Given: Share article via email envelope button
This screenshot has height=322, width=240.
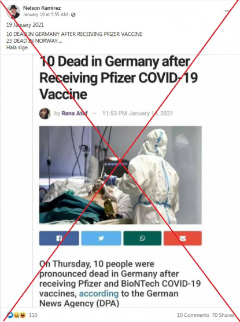Looking at the screenshot, I should [183, 238].
